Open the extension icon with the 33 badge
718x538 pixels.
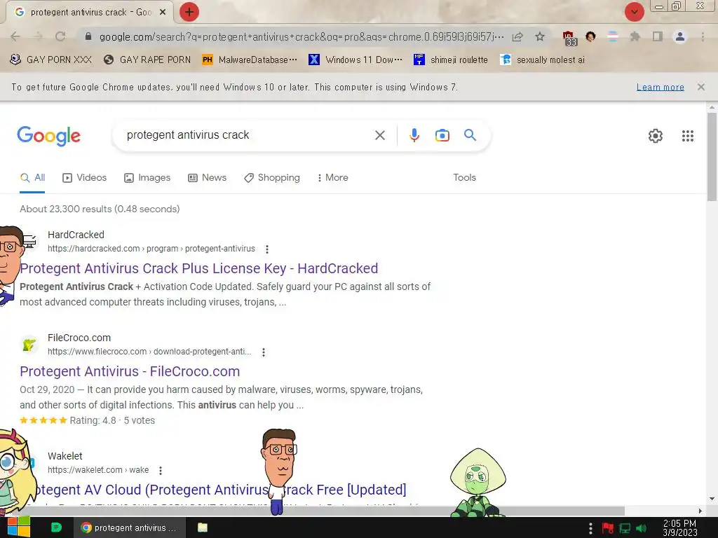[569, 38]
